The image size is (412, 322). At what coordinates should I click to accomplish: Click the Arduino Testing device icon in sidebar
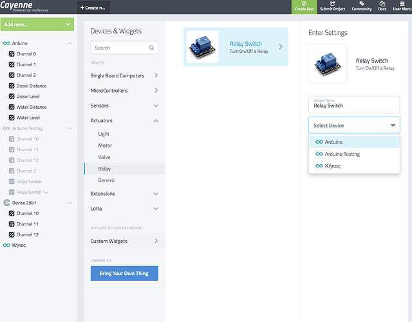click(x=6, y=128)
